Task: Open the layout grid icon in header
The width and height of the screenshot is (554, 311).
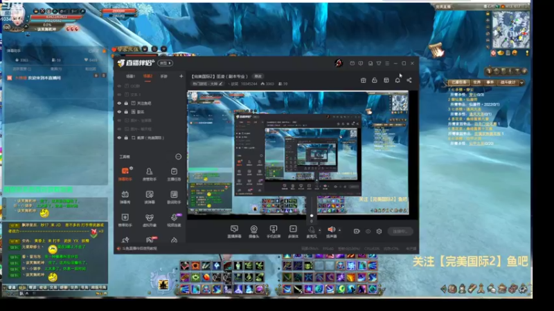Action: coord(386,80)
